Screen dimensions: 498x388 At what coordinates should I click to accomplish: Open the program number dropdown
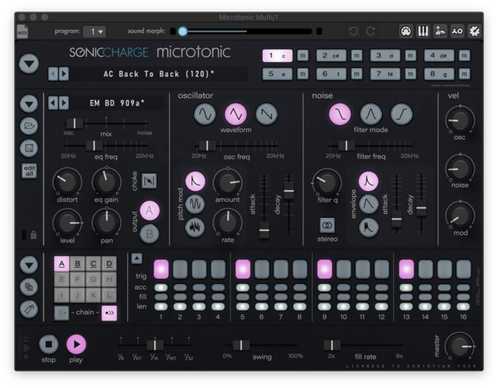pos(95,32)
